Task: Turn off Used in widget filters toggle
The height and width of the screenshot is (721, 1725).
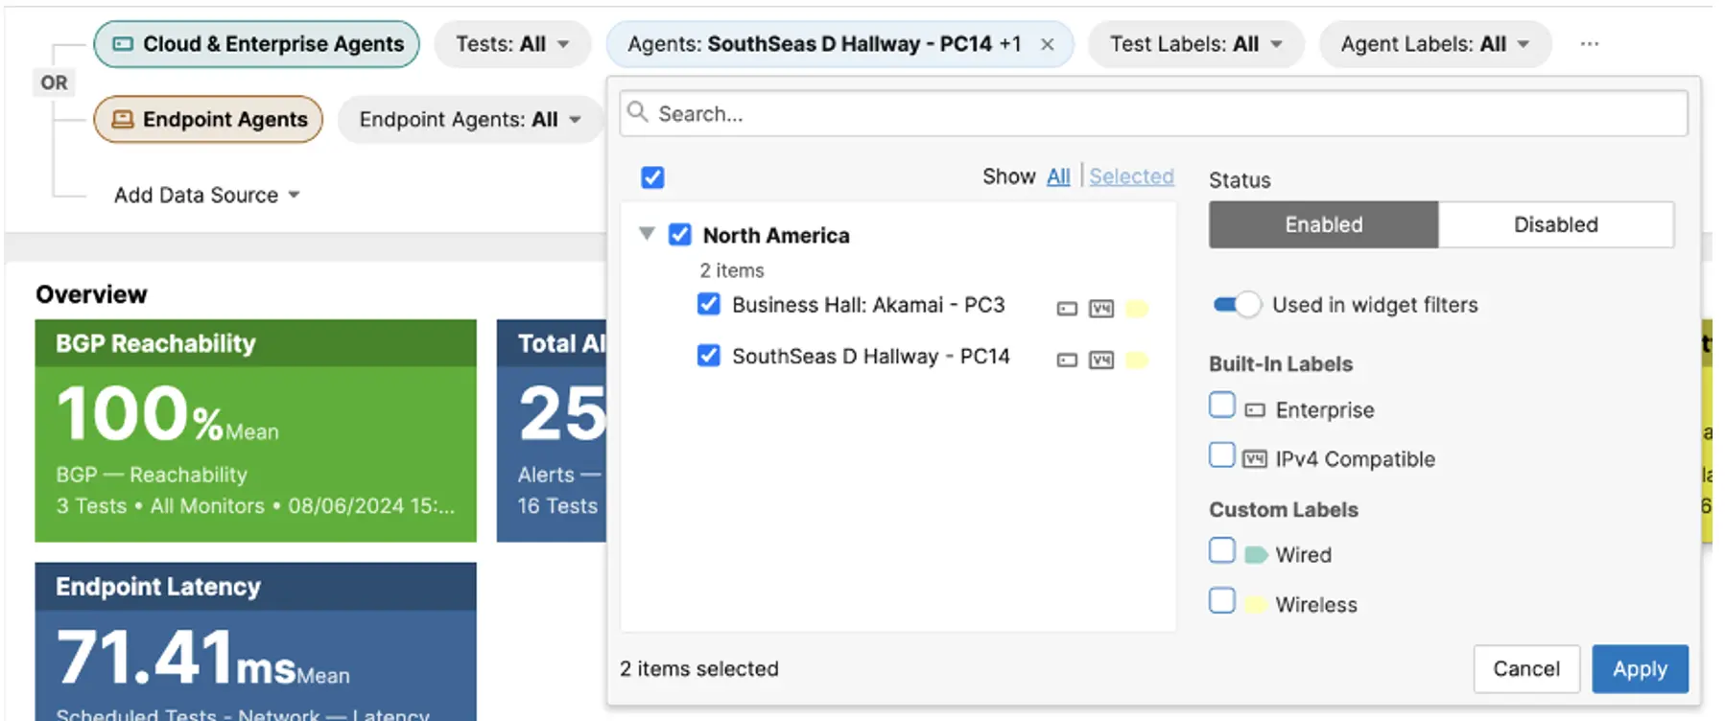Action: (x=1237, y=305)
